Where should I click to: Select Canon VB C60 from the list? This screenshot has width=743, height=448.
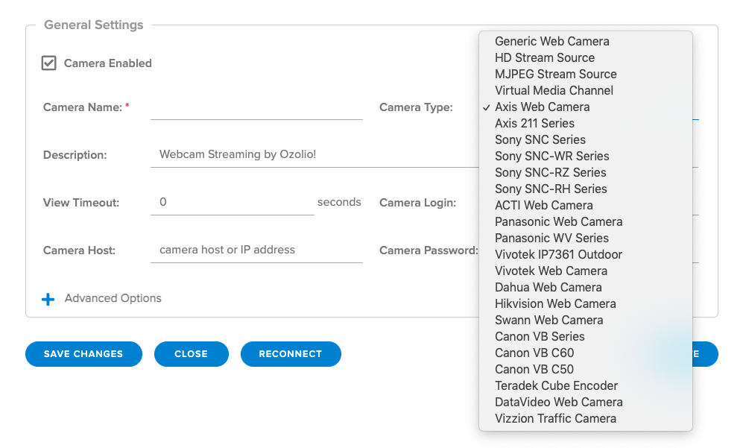pos(534,353)
